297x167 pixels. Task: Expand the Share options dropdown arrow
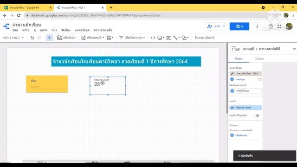point(224,26)
